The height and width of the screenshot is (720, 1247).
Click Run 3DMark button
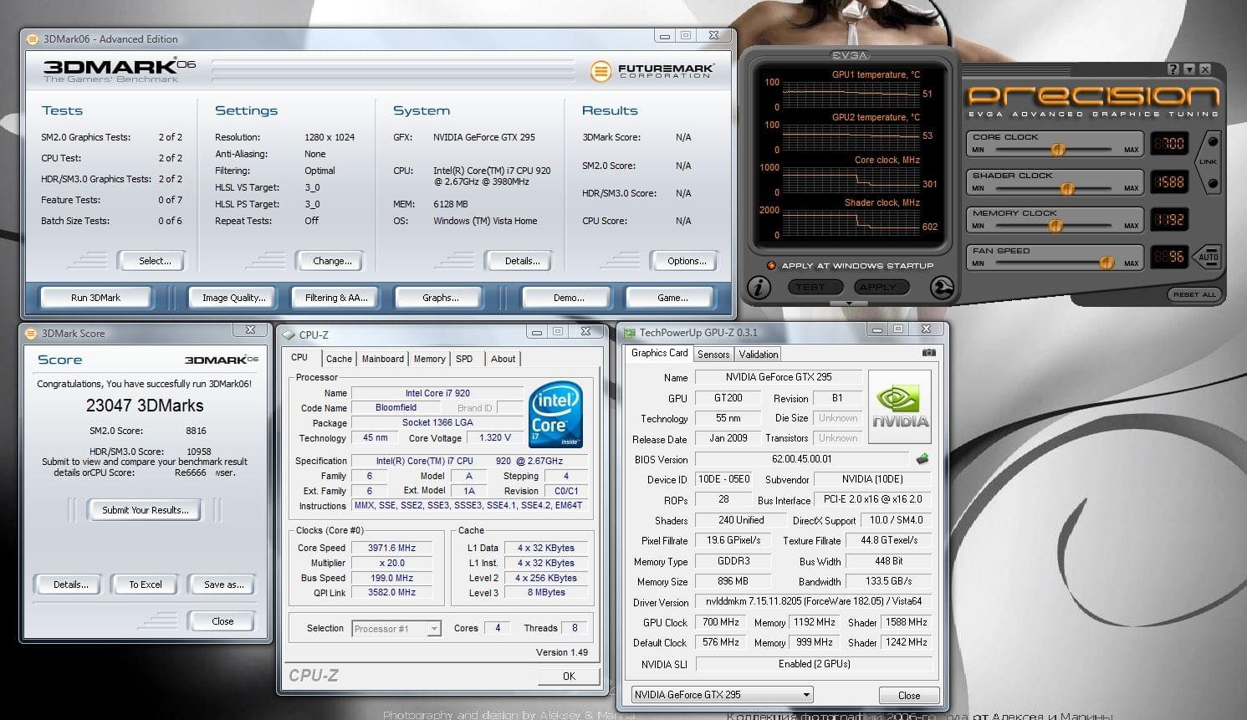[96, 298]
